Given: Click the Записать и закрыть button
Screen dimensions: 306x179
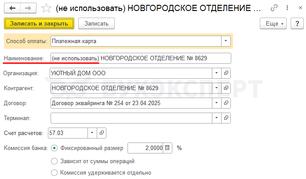Looking at the screenshot, I should [x=39, y=24].
